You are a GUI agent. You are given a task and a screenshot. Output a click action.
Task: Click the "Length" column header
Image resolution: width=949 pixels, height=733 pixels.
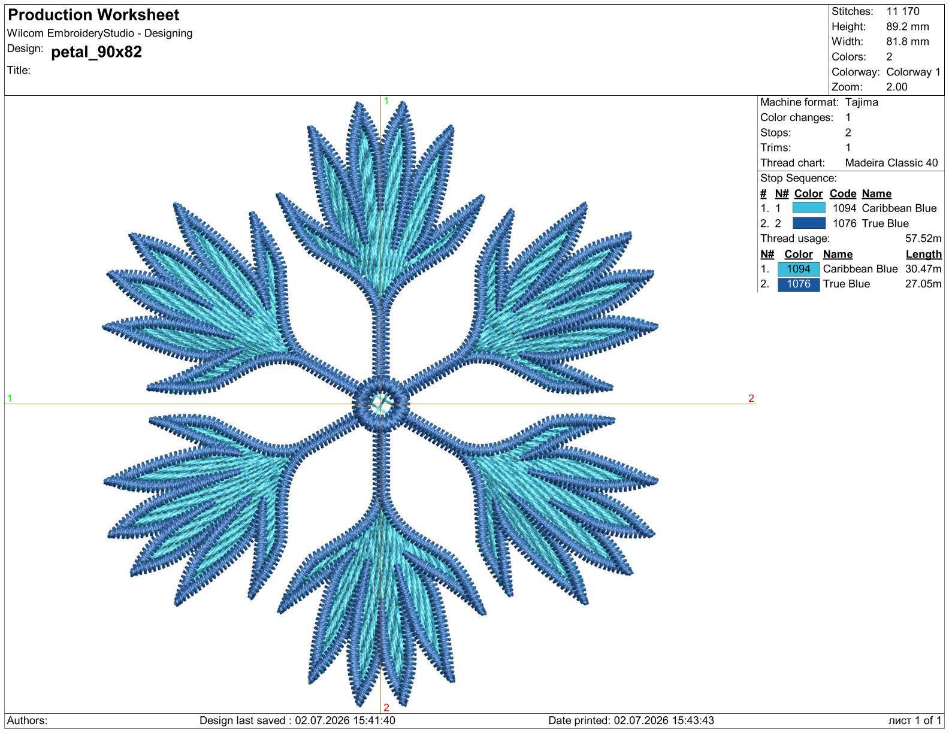[923, 254]
